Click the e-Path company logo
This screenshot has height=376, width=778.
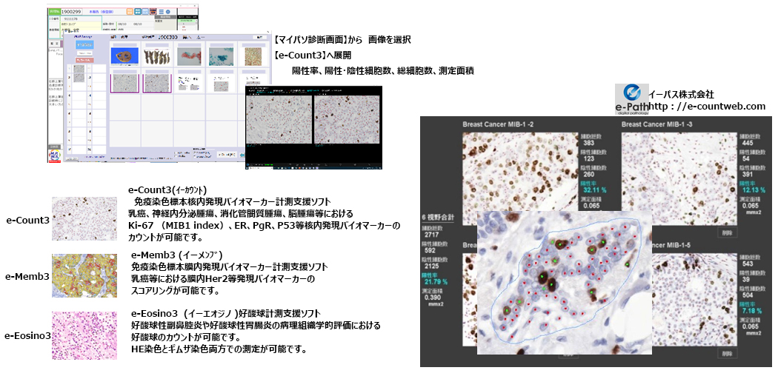631,98
